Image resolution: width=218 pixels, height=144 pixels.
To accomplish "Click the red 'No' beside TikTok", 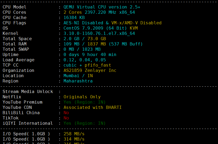I will [x=66, y=118].
